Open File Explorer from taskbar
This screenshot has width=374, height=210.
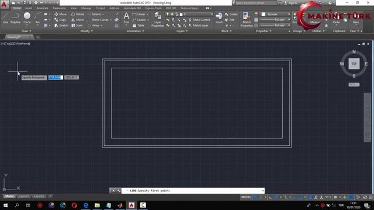click(x=97, y=205)
